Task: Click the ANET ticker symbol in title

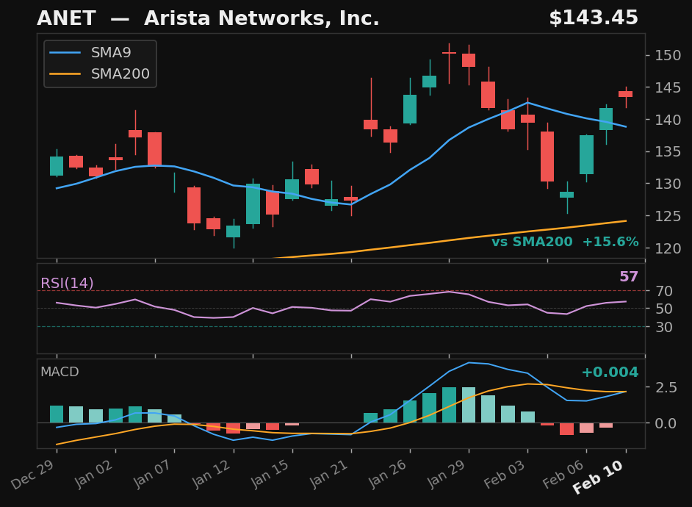Action: click(x=66, y=18)
